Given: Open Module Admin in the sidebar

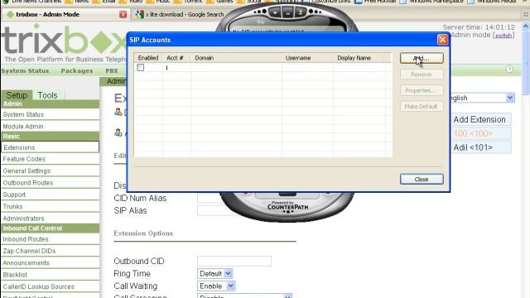Looking at the screenshot, I should 50,127.
